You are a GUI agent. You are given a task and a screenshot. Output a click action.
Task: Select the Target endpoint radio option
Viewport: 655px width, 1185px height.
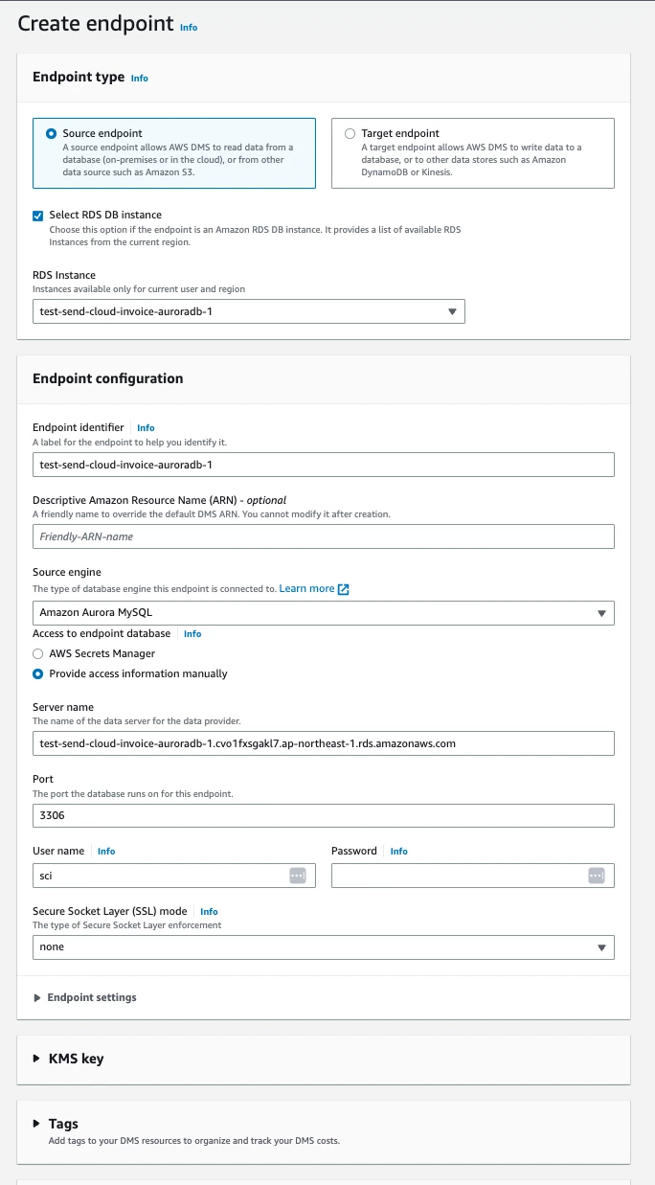point(350,134)
